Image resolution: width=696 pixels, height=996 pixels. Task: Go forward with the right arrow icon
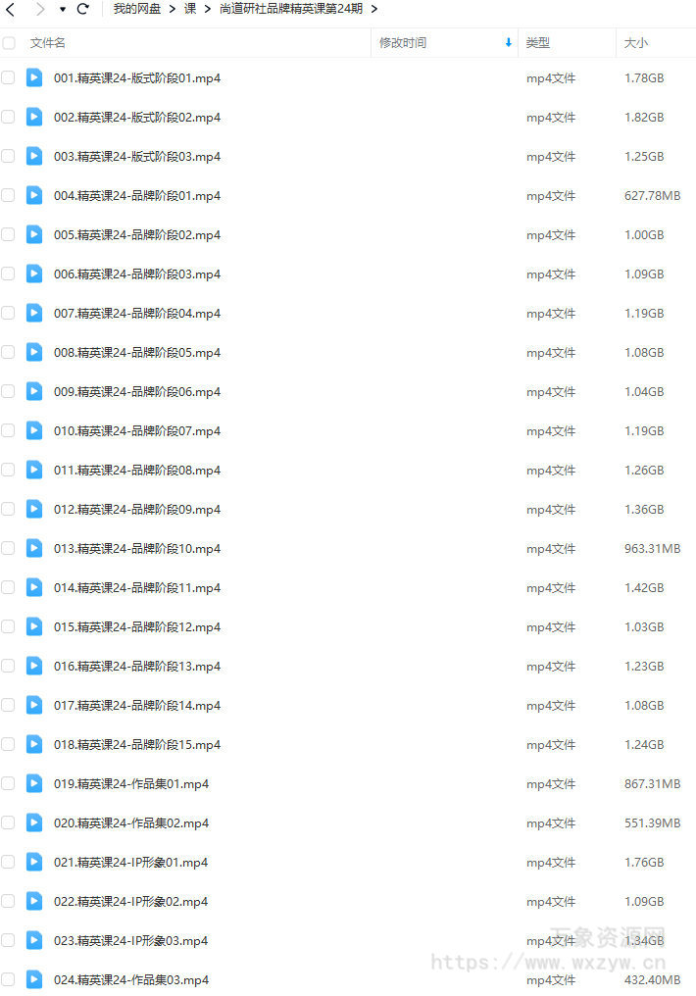pyautogui.click(x=40, y=9)
